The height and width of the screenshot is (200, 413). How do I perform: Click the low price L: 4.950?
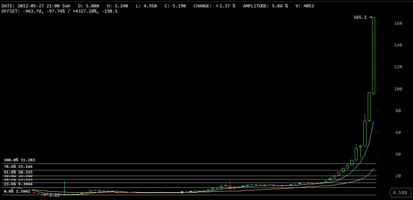146,6
